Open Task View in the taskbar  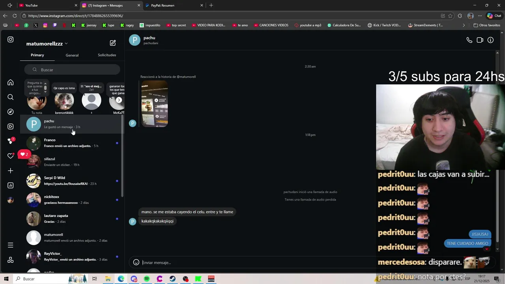pos(95,279)
